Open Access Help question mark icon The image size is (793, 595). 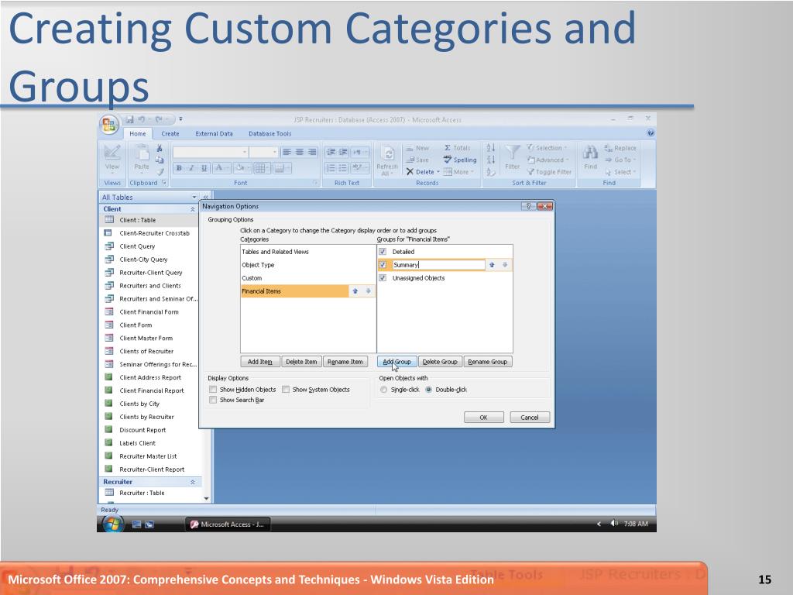651,133
